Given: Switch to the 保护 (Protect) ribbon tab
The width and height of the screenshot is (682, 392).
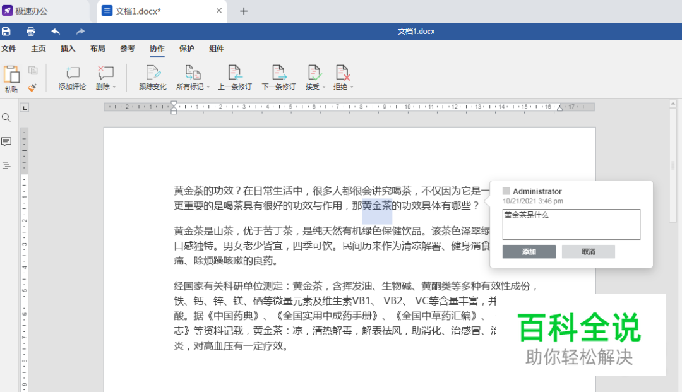Looking at the screenshot, I should [186, 49].
